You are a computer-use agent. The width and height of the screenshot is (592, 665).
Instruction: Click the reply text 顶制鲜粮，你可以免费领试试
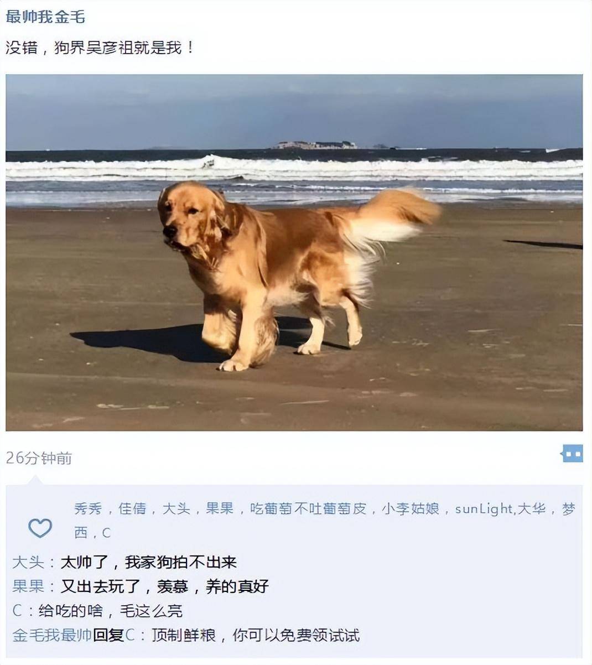[256, 635]
